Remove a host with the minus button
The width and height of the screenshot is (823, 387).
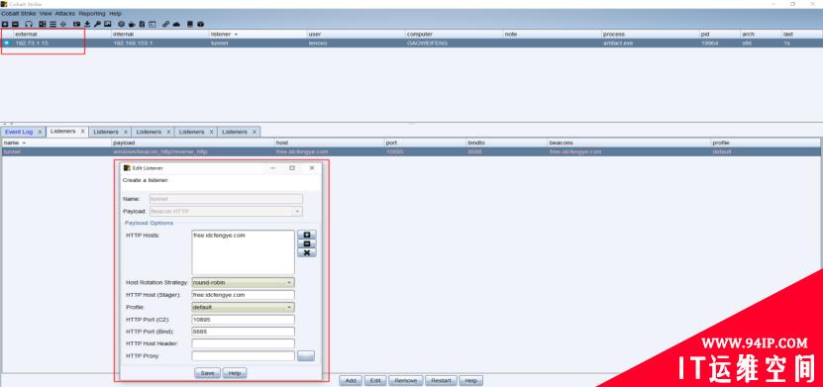[x=307, y=243]
